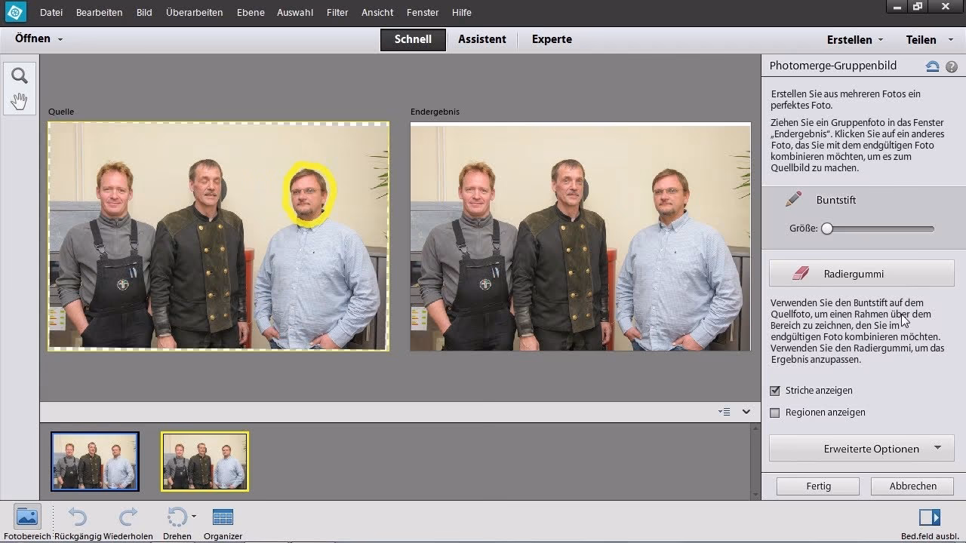Open the help question mark icon
This screenshot has height=543, width=966.
(x=951, y=66)
